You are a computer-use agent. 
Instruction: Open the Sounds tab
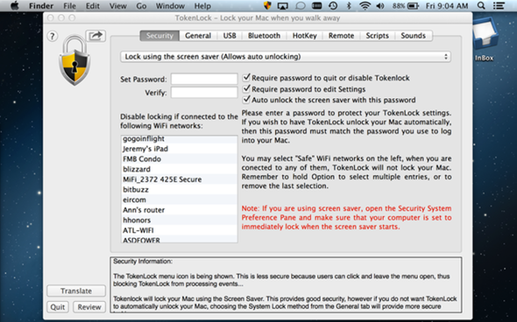pyautogui.click(x=413, y=36)
